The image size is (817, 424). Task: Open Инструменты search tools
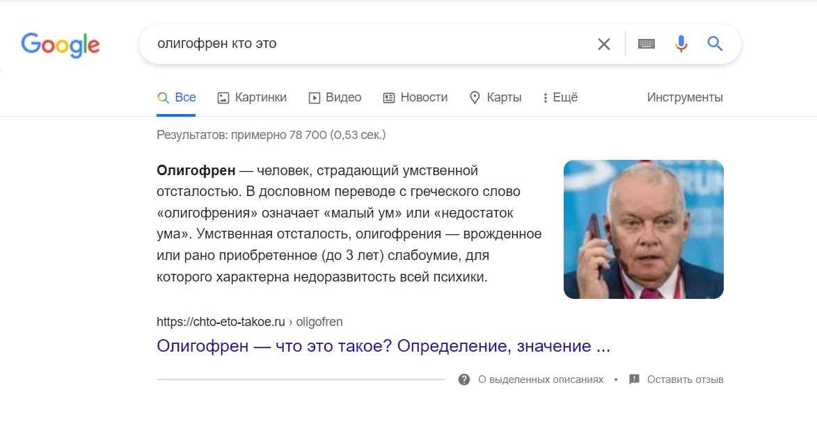[x=685, y=97]
